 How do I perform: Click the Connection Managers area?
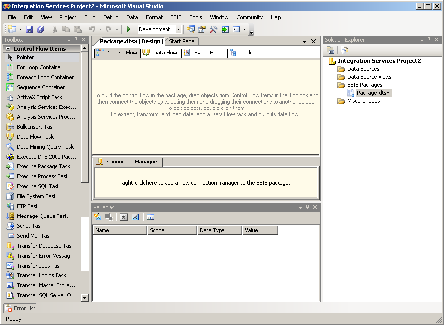[206, 183]
